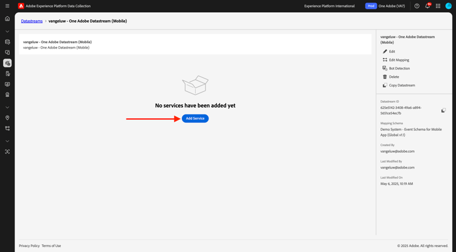
Task: Click 'Demo System - Event Schema for Mobile App' value
Action: (x=411, y=132)
